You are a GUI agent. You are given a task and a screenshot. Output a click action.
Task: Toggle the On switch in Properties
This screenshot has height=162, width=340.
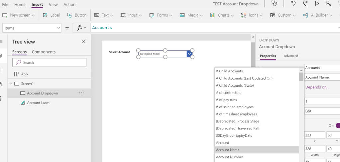point(337,125)
